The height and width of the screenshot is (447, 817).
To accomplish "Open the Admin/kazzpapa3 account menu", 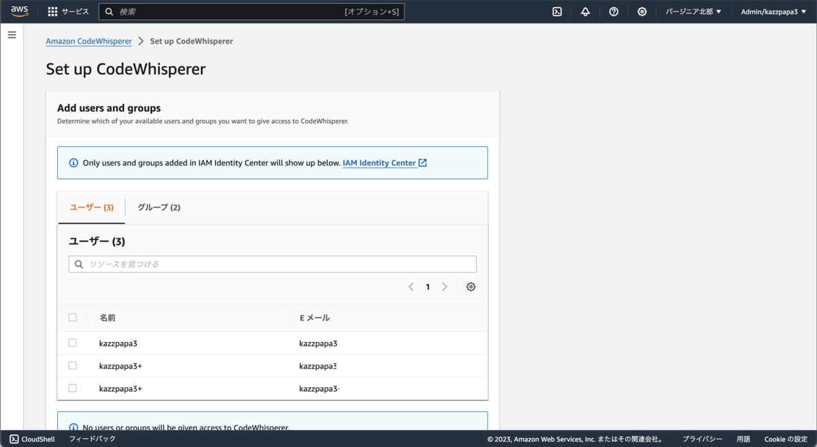I will click(x=773, y=12).
